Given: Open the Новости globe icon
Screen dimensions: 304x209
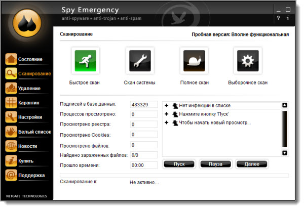Looking at the screenshot, I should click(11, 146).
